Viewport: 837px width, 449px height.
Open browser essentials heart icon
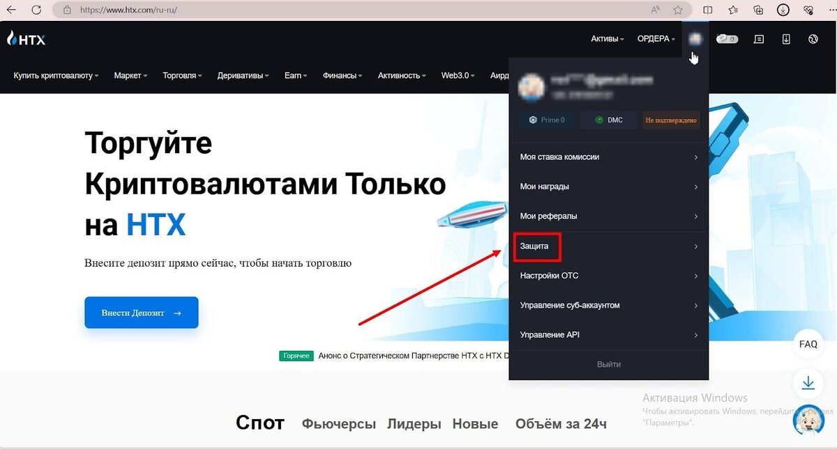[808, 10]
